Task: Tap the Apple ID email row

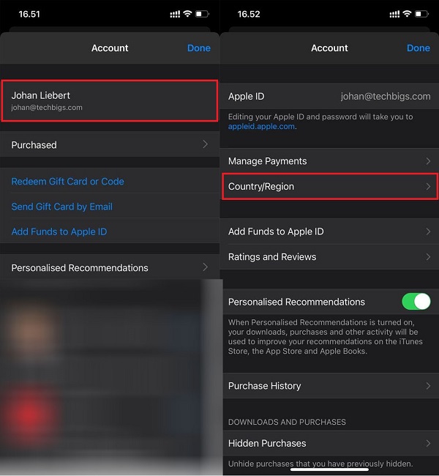Action: pyautogui.click(x=329, y=96)
